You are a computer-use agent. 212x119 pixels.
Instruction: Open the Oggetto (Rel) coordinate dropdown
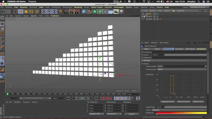96,114
